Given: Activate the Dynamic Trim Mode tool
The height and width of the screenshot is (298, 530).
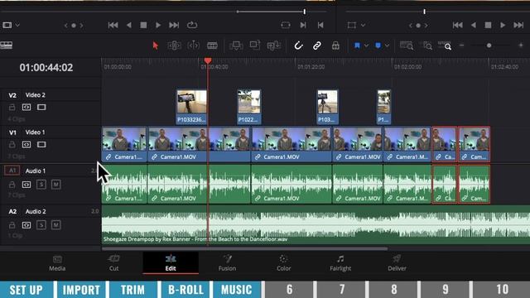Looking at the screenshot, I should coord(193,46).
